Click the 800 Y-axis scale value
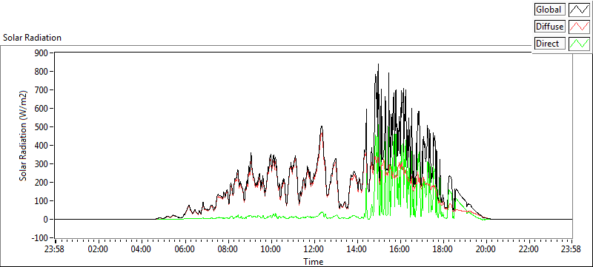 tap(42, 71)
